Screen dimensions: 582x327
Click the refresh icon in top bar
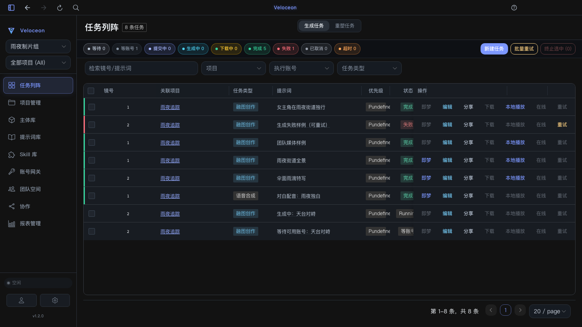(60, 8)
